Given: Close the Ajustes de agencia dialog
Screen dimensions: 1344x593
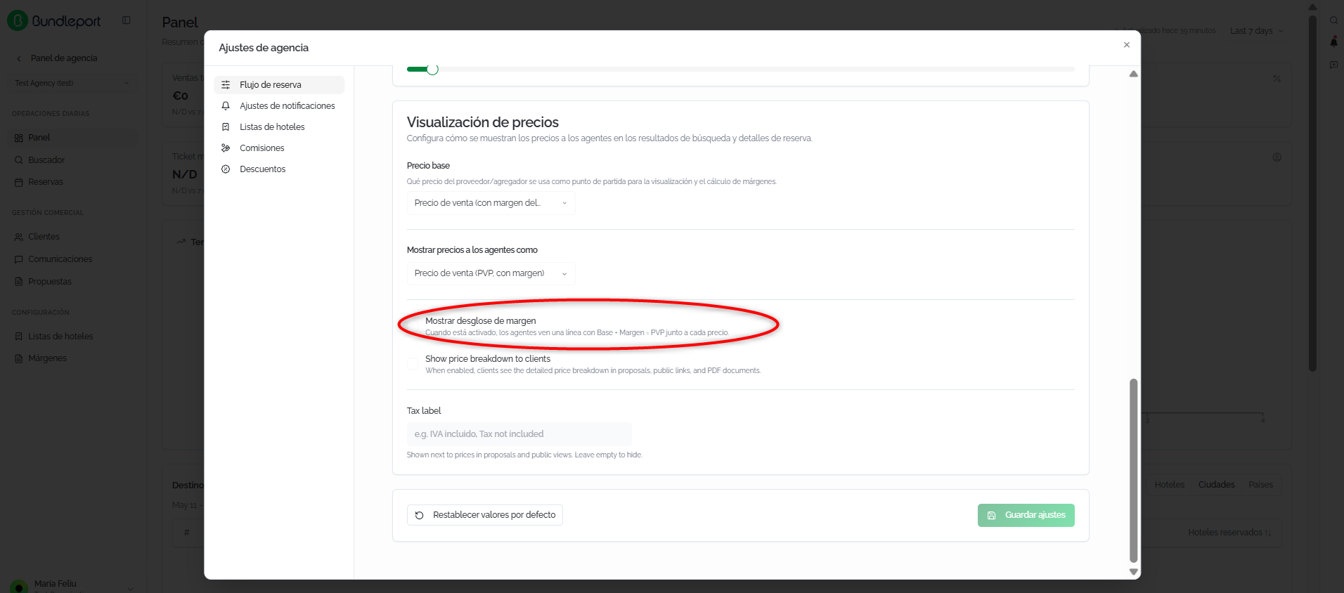Looking at the screenshot, I should click(1127, 45).
